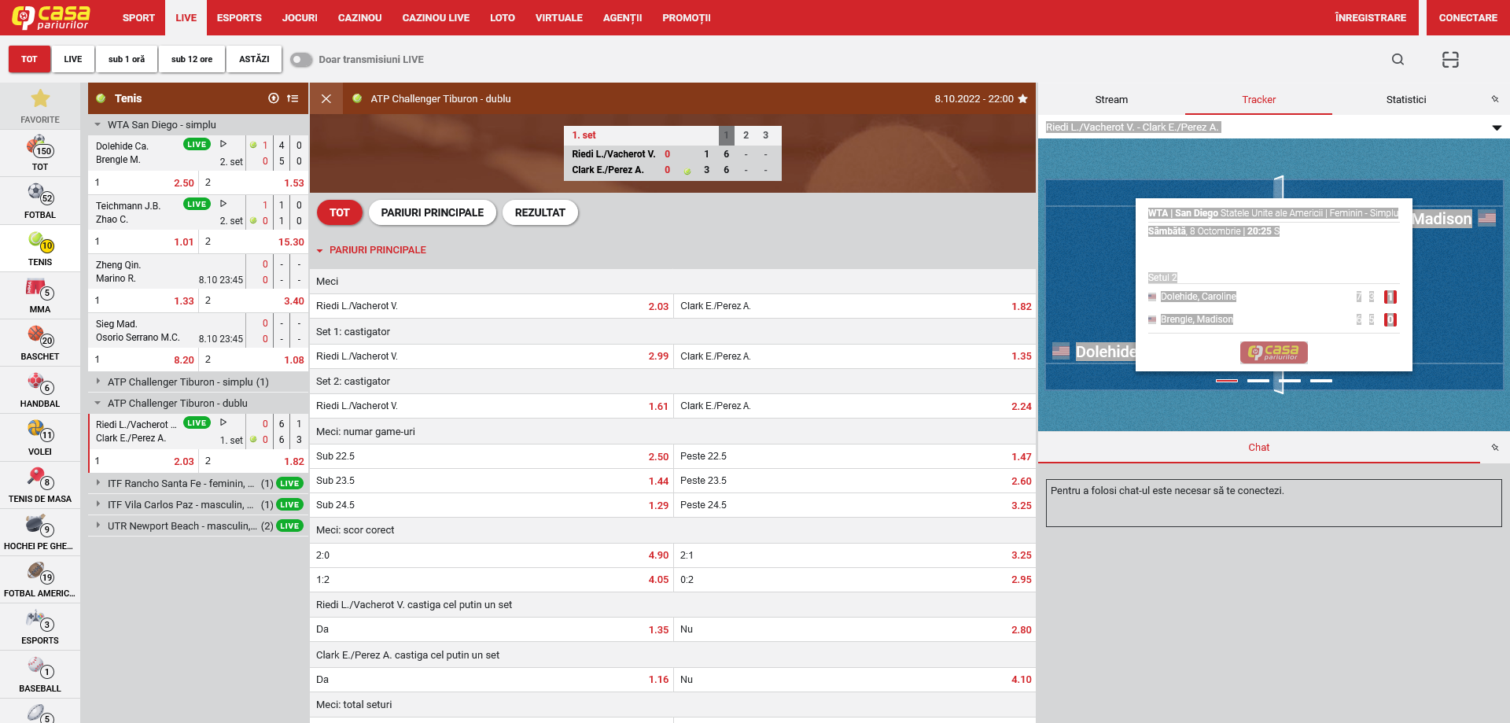Screen dimensions: 1510x723
Task: Select the fourth slide indicator in tracker
Action: click(1321, 381)
